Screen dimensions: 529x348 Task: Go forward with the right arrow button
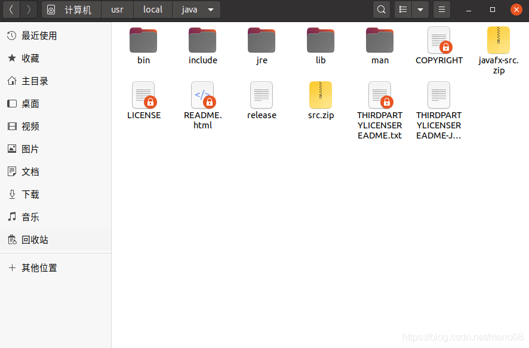[x=29, y=10]
